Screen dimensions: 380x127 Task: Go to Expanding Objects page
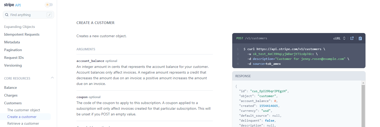coord(19,27)
